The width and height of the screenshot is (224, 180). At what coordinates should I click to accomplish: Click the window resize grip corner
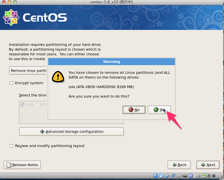(x=222, y=177)
